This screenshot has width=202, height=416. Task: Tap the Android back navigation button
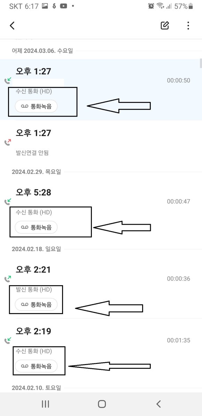pyautogui.click(x=158, y=404)
